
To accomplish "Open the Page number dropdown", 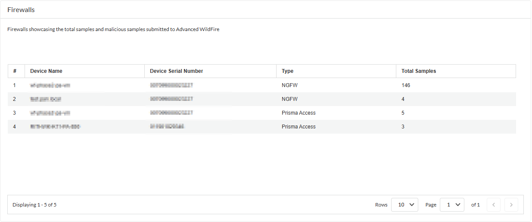I will click(x=452, y=205).
